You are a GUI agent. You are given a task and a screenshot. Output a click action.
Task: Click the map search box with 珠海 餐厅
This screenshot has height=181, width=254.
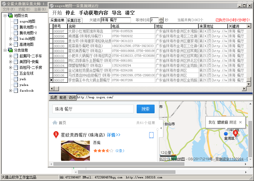click(x=93, y=109)
